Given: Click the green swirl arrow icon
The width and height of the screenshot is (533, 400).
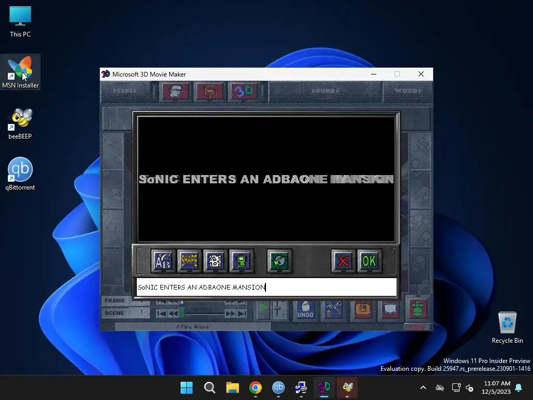Looking at the screenshot, I should click(280, 261).
